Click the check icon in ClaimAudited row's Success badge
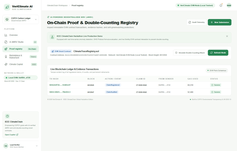Image resolution: width=237 pixels, height=151 pixels. (212, 92)
